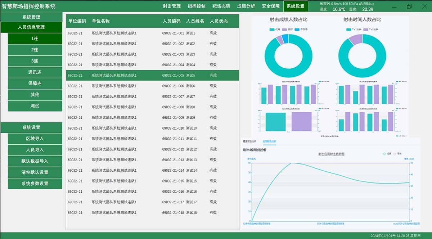Open 区域导入 in the sidebar
The height and width of the screenshot is (239, 432).
tap(35, 139)
